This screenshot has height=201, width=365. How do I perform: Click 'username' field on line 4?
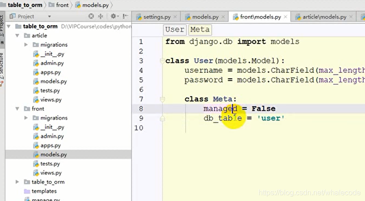(x=204, y=70)
